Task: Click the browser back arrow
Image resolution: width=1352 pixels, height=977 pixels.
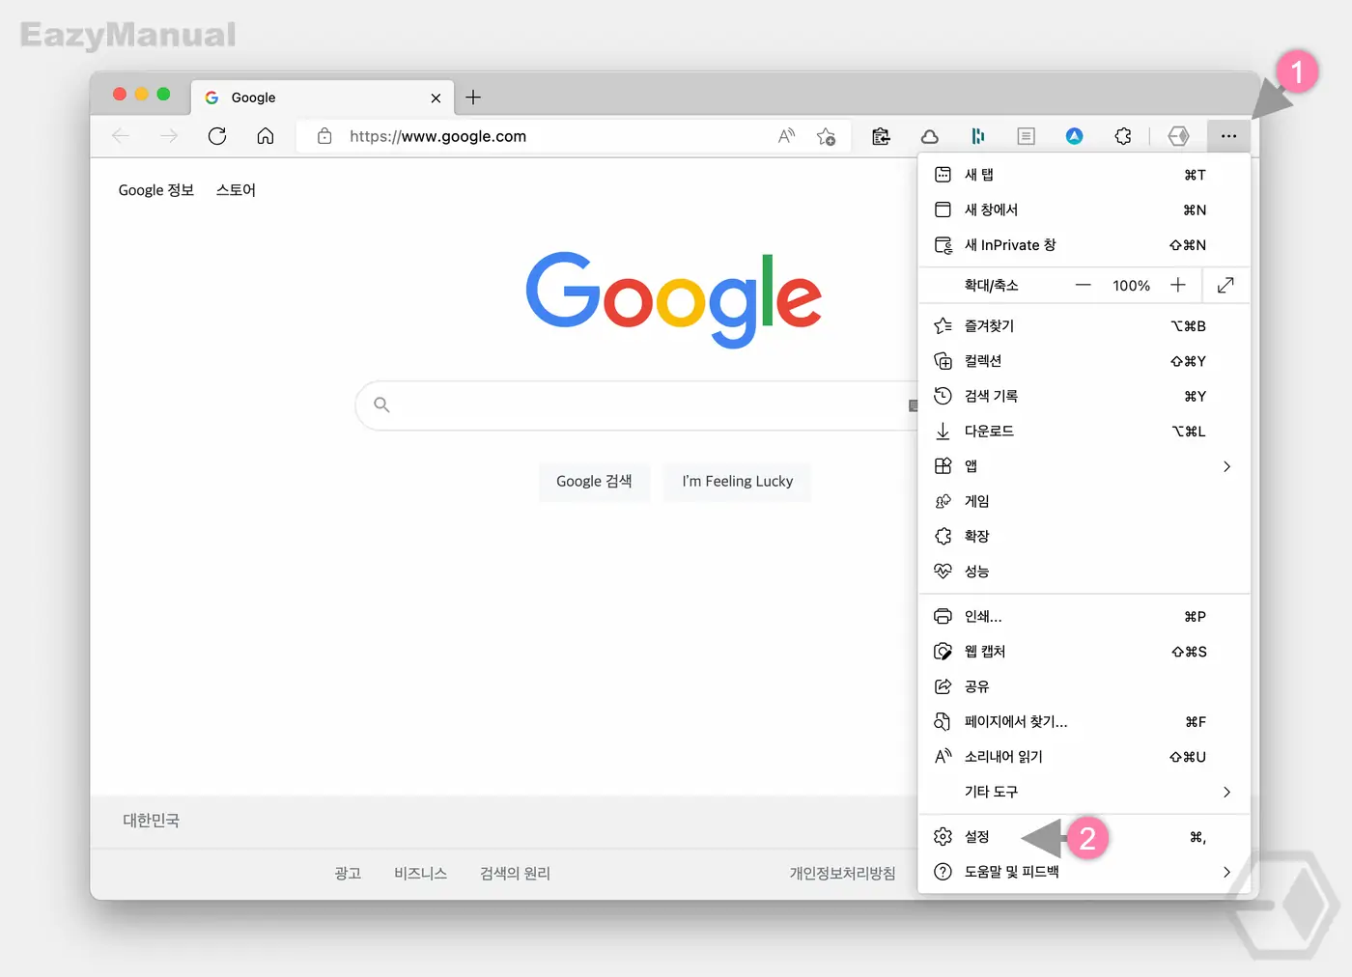Action: tap(121, 136)
